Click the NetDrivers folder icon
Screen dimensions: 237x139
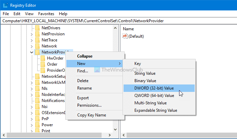point(37,28)
